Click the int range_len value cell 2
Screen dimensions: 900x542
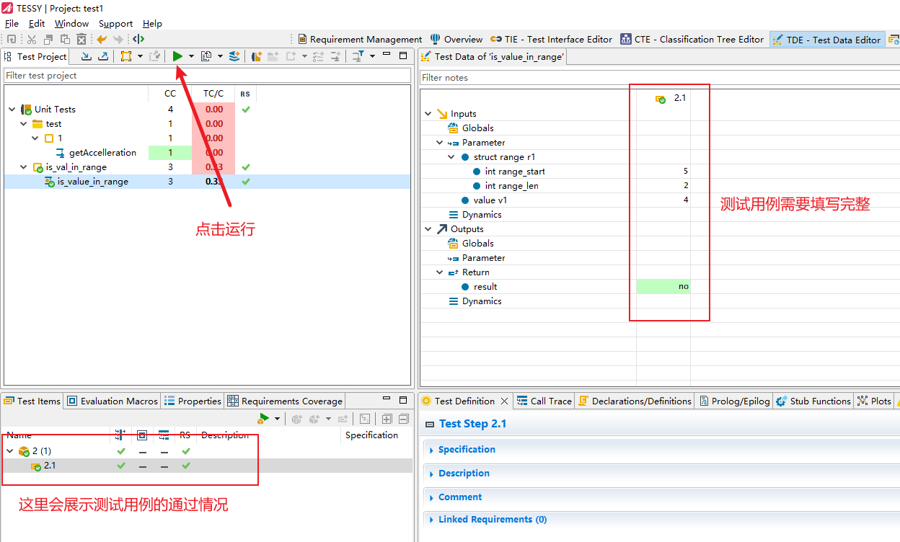tap(663, 186)
